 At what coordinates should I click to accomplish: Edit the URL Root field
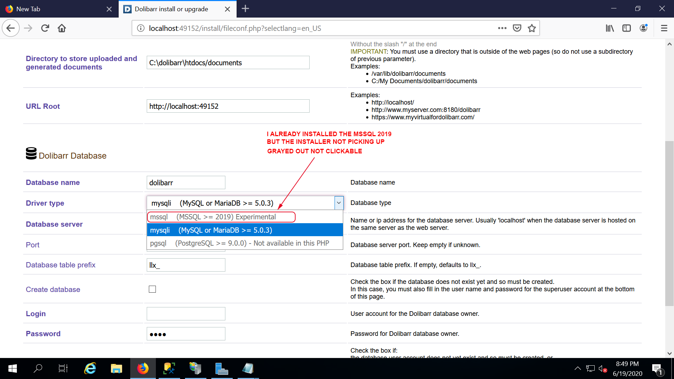pyautogui.click(x=228, y=106)
